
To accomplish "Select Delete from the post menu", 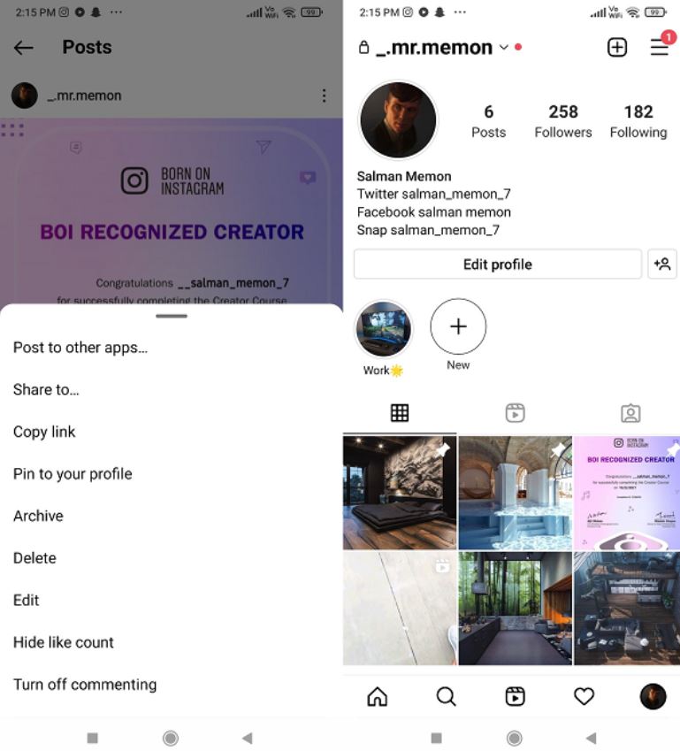I will (x=34, y=558).
